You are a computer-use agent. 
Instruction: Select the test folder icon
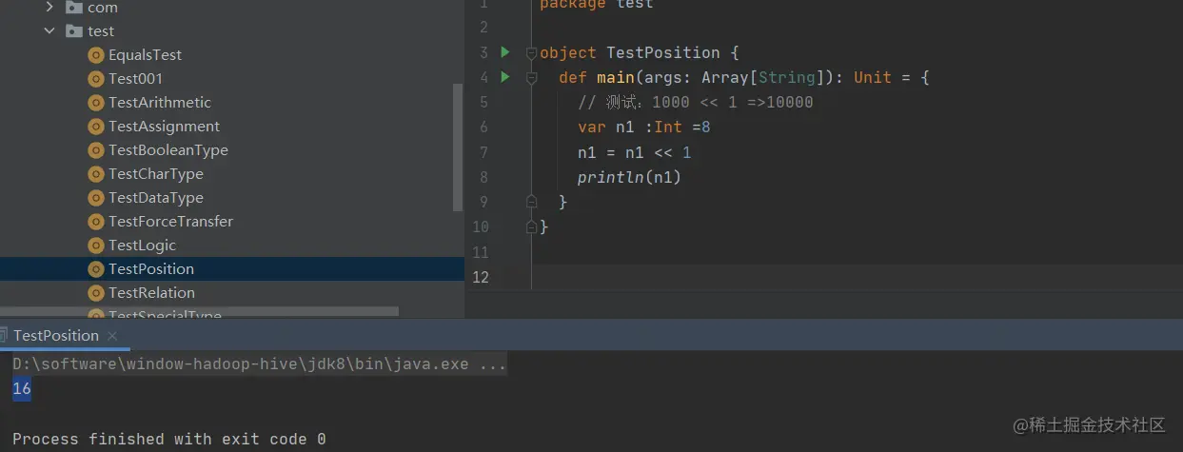click(x=73, y=31)
